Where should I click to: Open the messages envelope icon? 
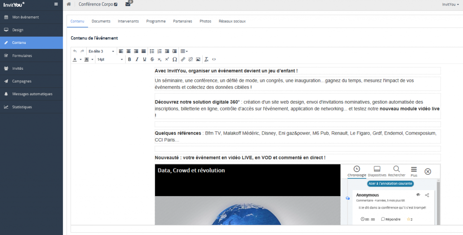click(x=128, y=4)
